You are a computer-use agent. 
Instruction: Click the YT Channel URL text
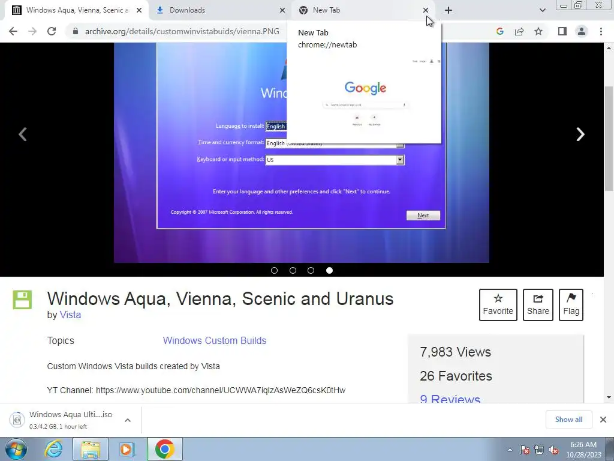(221, 390)
